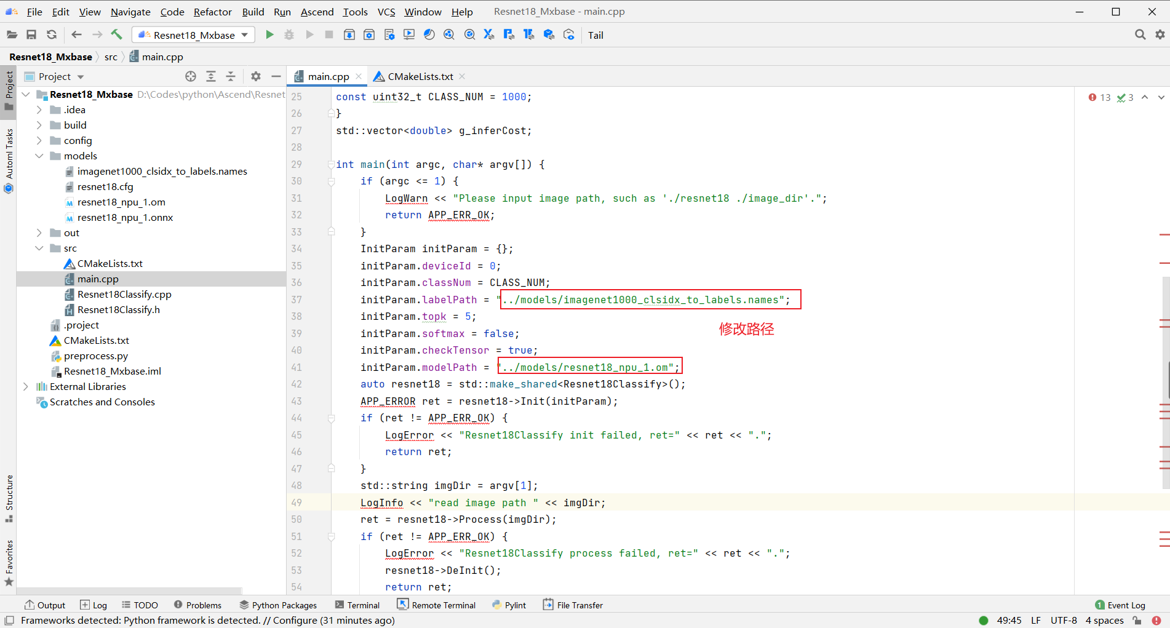This screenshot has height=628, width=1170.
Task: Toggle read-only lock icon in status bar
Action: coord(1137,621)
